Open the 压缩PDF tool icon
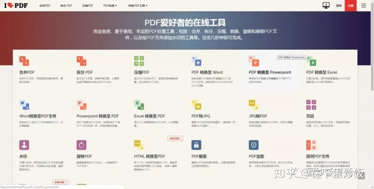The height and width of the screenshot is (189, 374). pyautogui.click(x=139, y=61)
